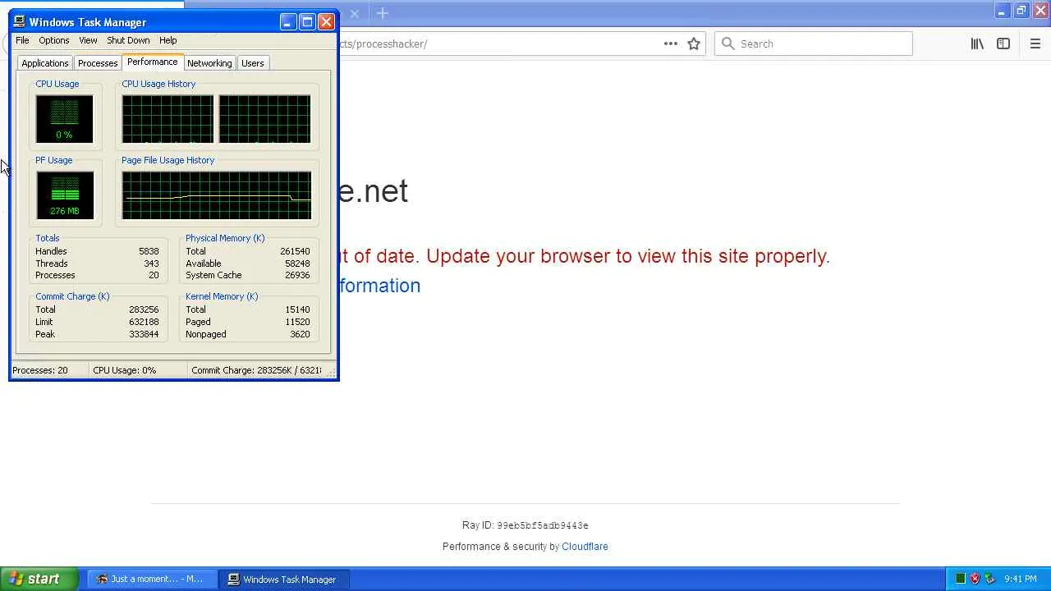The height and width of the screenshot is (591, 1051).
Task: Close the Firefox browser window
Action: (1040, 11)
